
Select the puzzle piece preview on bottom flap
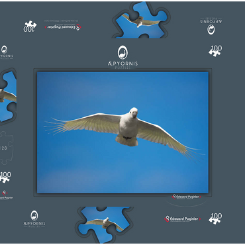pyautogui.click(x=104, y=224)
